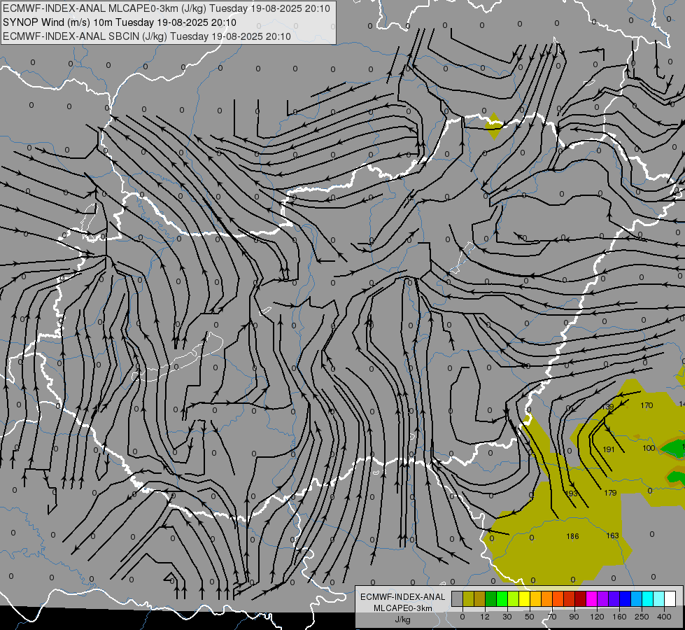Click the legend tick label 120
The width and height of the screenshot is (685, 630).
tap(597, 617)
